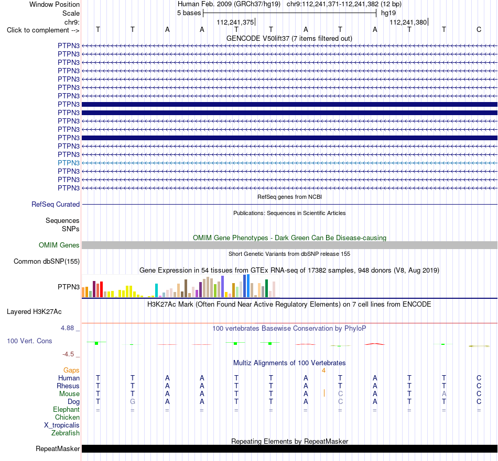498x461 pixels.
Task: Click the orange gap count '4'
Action: 323,370
